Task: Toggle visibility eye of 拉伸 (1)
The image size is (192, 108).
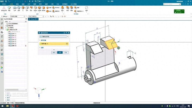Action: (9, 34)
